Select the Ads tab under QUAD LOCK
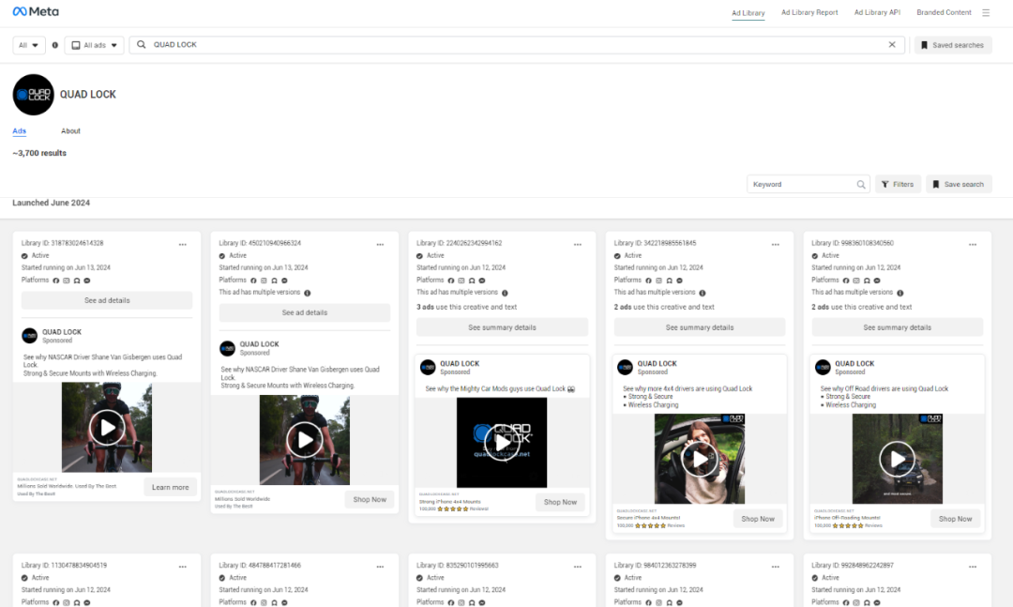 tap(20, 130)
